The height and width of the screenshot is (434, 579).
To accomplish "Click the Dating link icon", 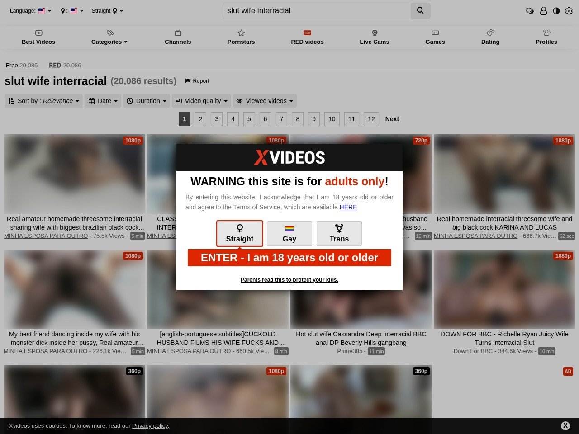I will coord(490,33).
